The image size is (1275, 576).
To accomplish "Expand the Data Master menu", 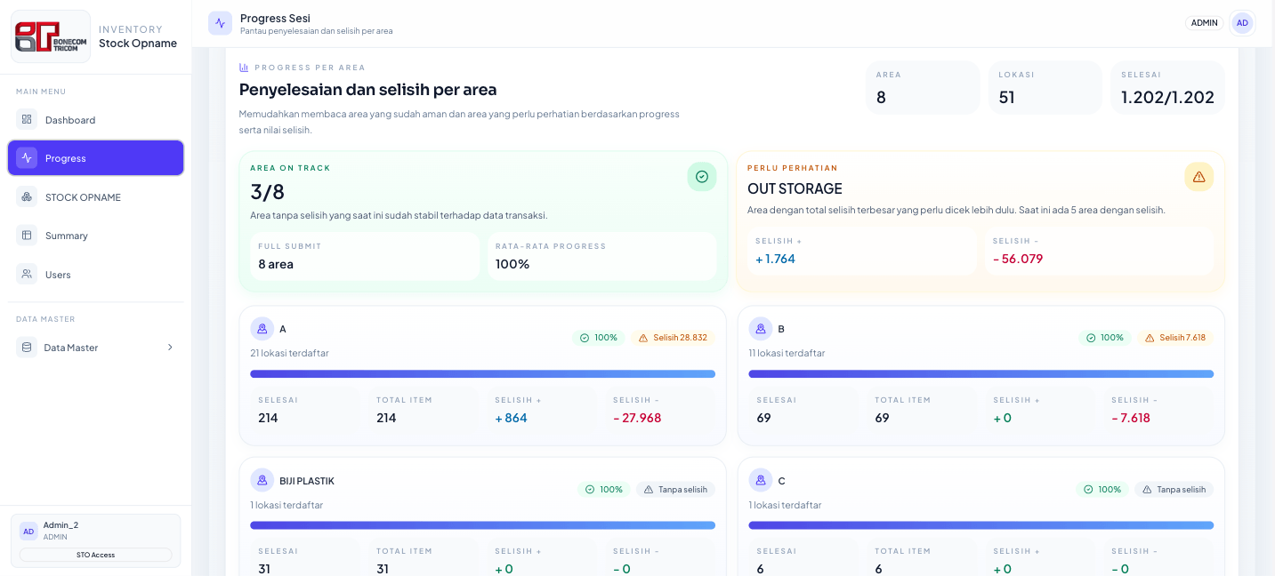I will coord(96,348).
